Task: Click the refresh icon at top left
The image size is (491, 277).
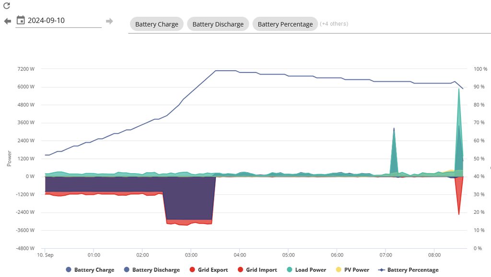Action: point(7,6)
